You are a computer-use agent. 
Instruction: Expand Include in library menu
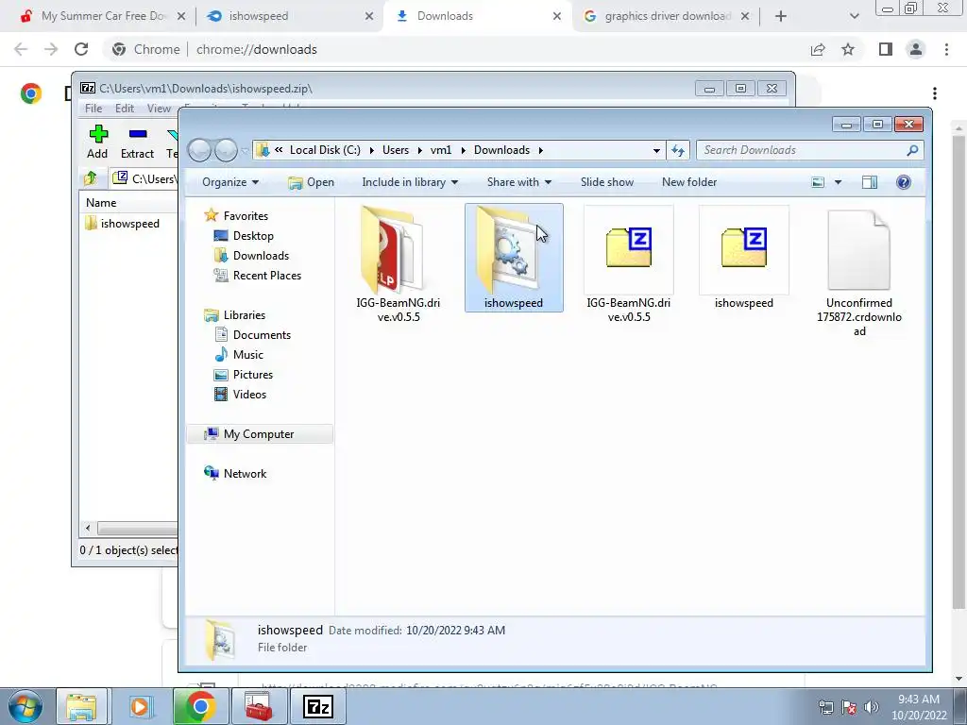coord(410,182)
